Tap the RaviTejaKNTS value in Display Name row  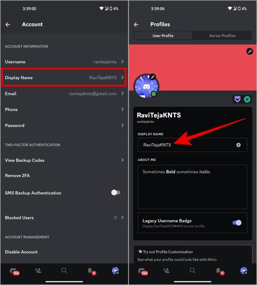tap(103, 78)
